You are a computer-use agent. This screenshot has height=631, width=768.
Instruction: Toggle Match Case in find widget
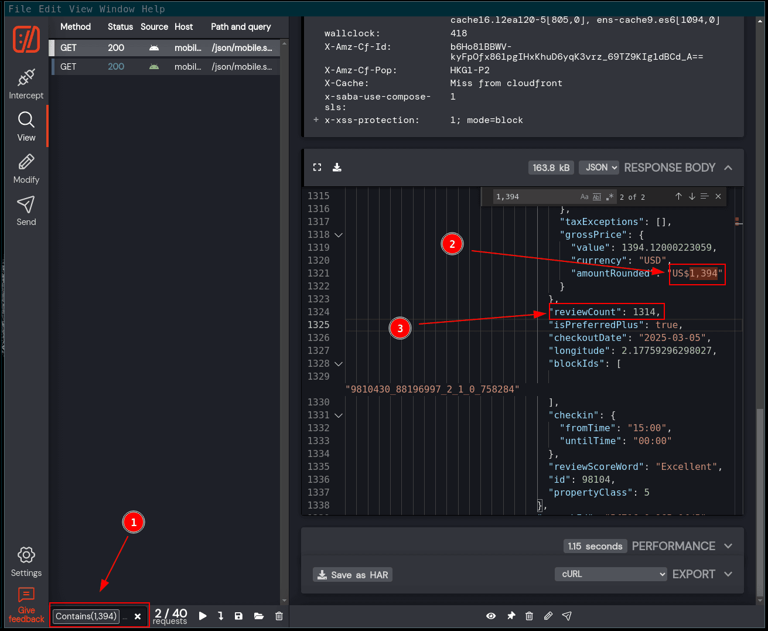tap(584, 197)
